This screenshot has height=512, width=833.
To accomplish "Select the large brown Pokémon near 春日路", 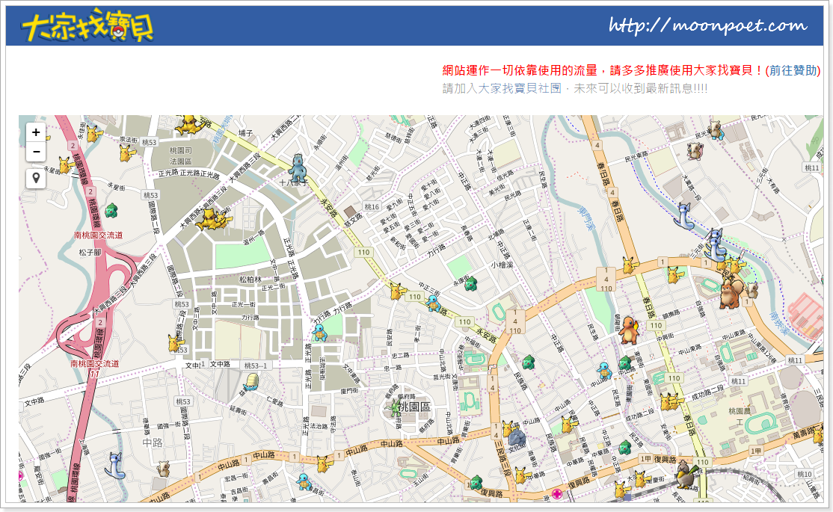I will coord(731,294).
